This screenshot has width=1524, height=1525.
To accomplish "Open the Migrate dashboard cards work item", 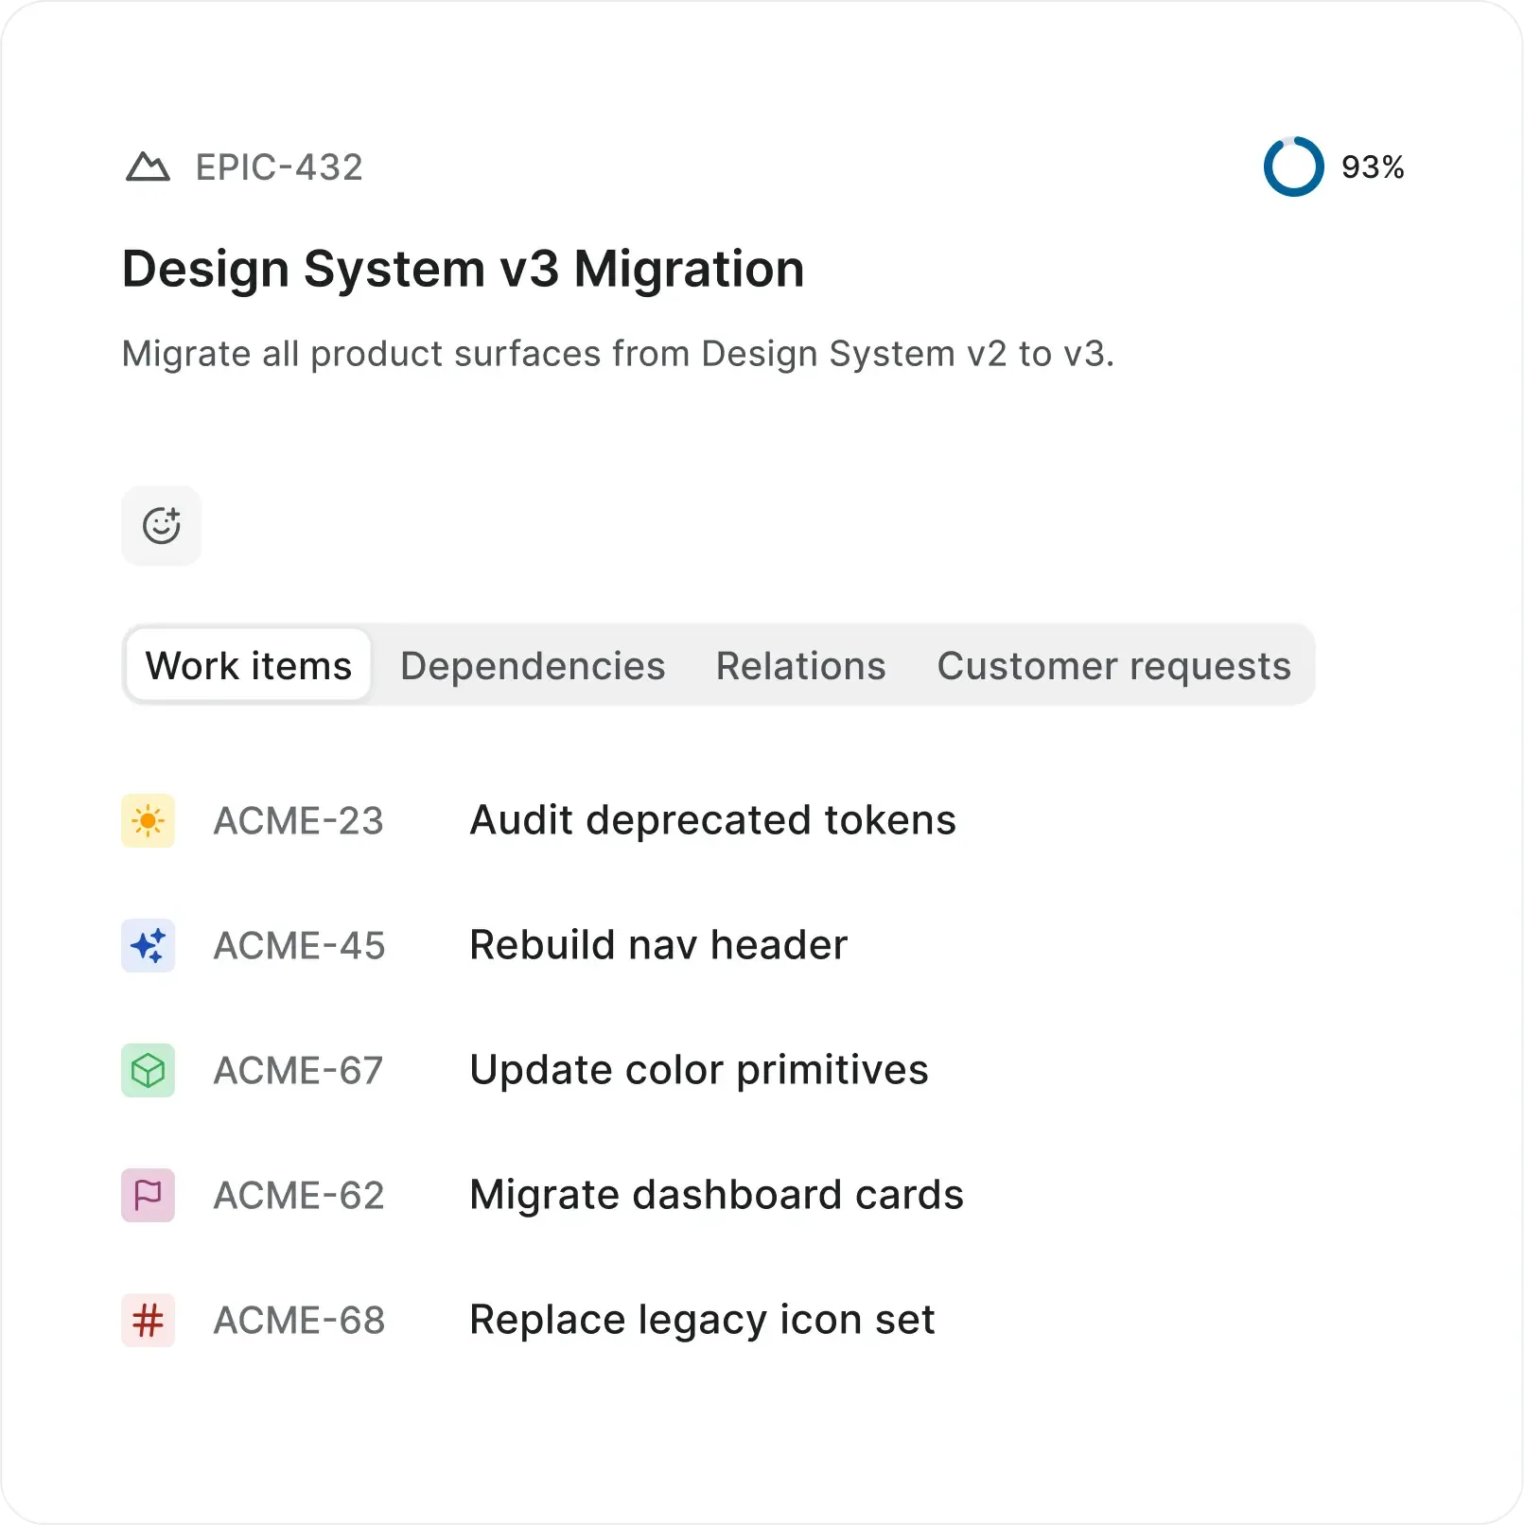I will point(715,1195).
